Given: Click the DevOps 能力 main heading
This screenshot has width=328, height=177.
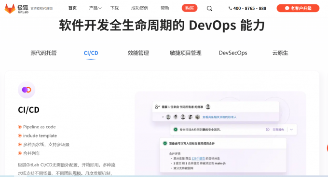Looking at the screenshot, I should click(x=162, y=25).
